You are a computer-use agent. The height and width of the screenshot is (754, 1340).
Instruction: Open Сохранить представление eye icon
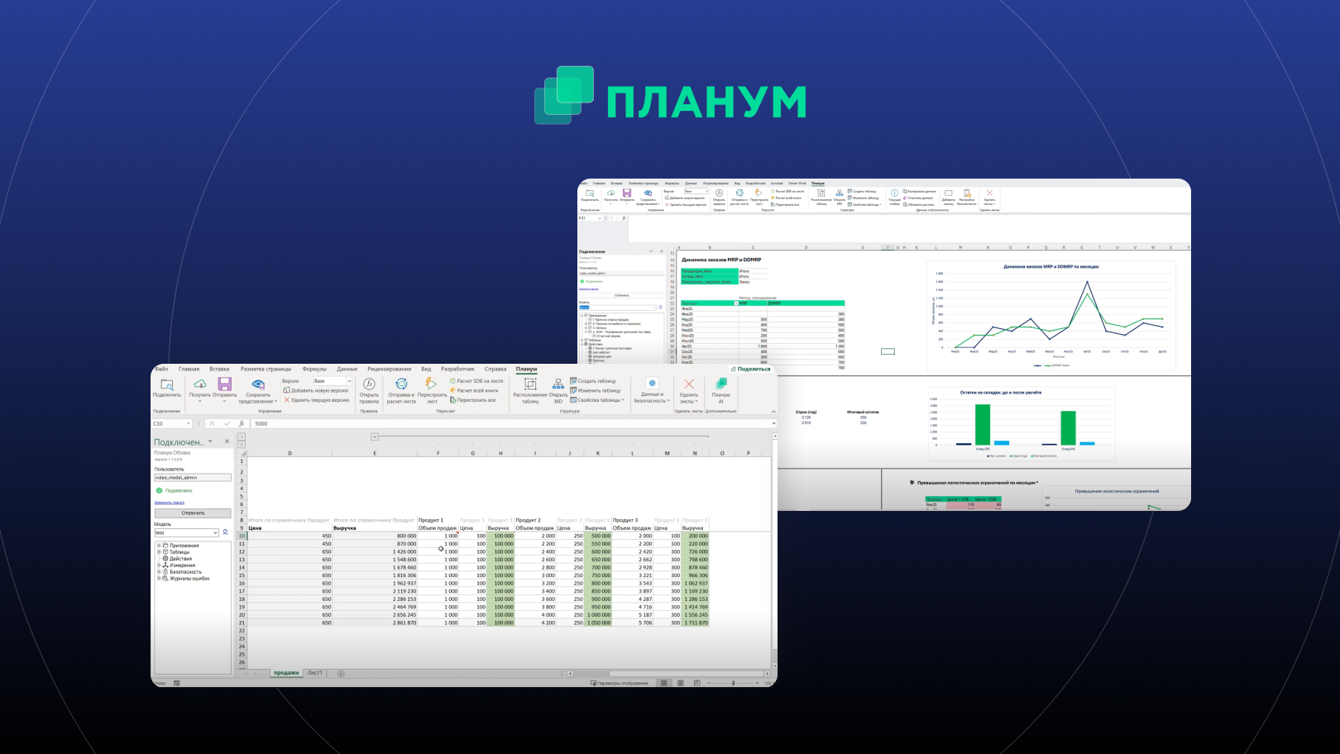pyautogui.click(x=258, y=384)
